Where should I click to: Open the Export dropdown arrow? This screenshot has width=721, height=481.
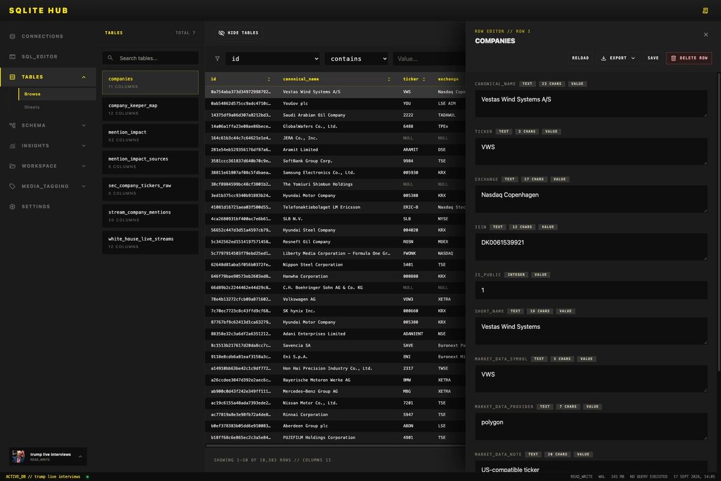coord(633,58)
